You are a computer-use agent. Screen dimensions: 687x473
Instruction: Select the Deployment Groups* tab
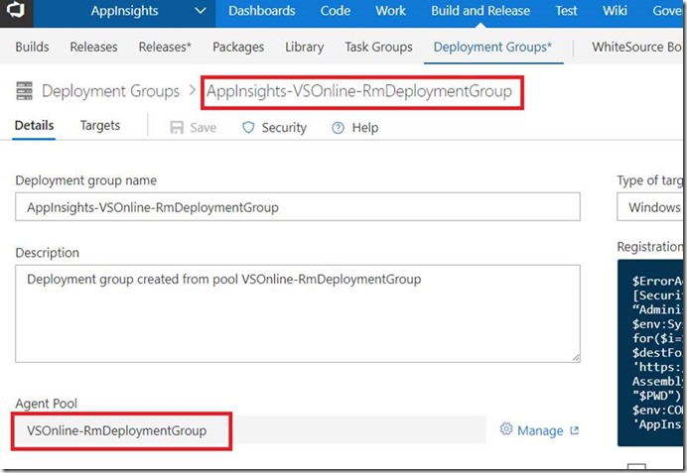492,47
